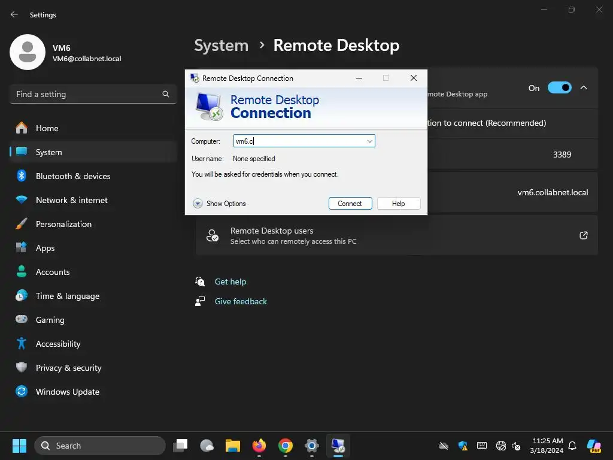Click the touch keyboard tray icon
Image resolution: width=613 pixels, height=460 pixels.
coord(482,446)
